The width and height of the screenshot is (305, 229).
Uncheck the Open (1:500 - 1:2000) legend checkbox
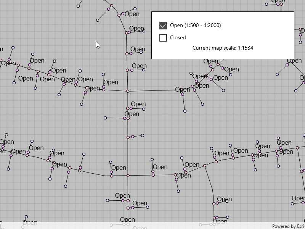click(163, 25)
